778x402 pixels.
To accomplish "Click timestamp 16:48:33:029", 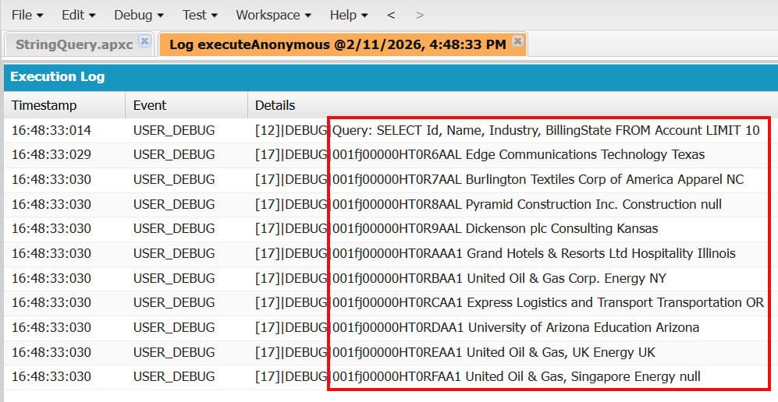I will click(52, 155).
